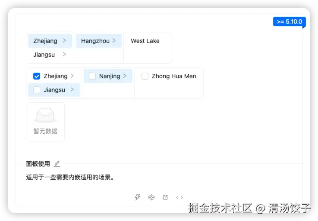Expand Hangzhou chevron in first panel

[x=114, y=40]
